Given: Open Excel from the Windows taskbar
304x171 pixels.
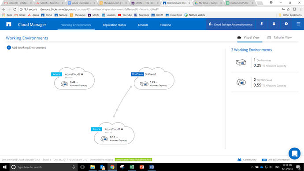Looking at the screenshot, I should click(132, 167).
